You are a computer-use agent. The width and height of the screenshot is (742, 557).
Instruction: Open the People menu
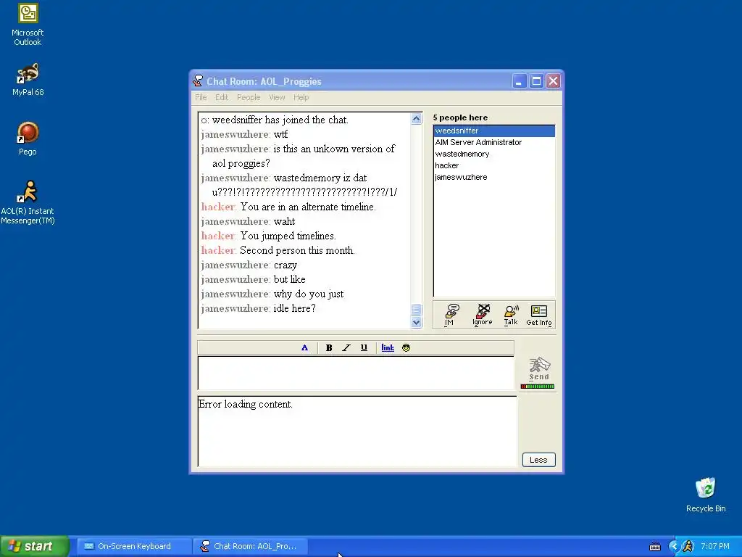click(249, 97)
